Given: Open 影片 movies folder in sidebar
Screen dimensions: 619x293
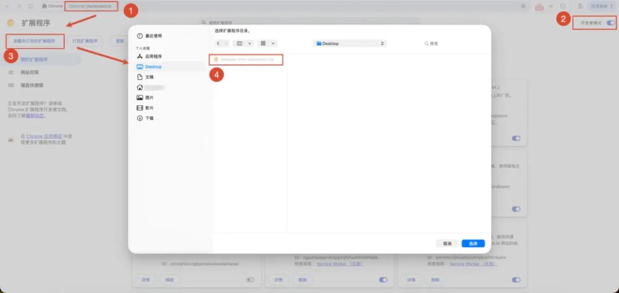Looking at the screenshot, I should [145, 108].
